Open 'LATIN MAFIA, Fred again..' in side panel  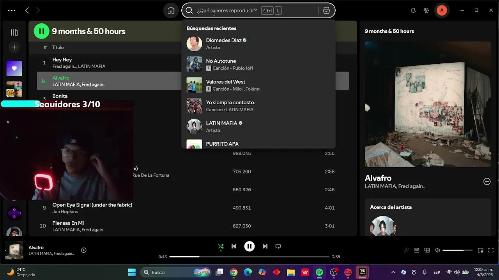click(x=395, y=186)
